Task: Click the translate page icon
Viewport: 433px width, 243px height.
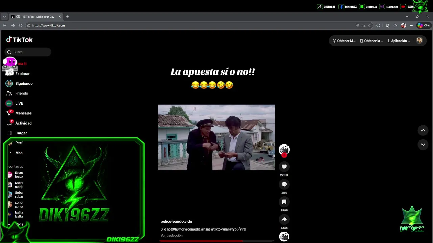Action: [364, 25]
